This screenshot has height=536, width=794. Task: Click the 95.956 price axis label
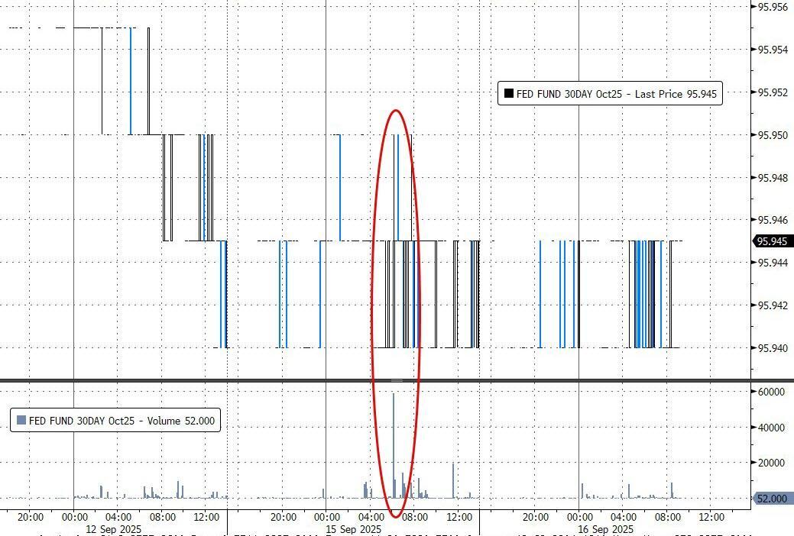(772, 7)
